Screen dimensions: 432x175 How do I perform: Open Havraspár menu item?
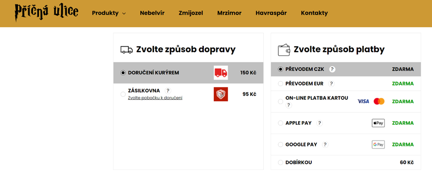click(271, 13)
